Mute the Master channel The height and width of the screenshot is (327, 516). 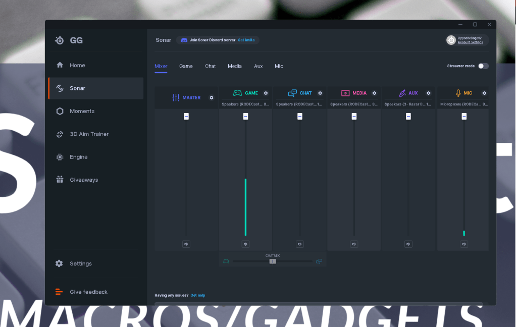pos(186,244)
